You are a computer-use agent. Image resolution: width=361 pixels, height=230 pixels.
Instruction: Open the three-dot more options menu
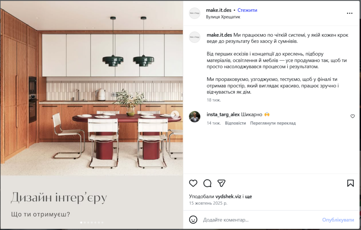click(349, 13)
